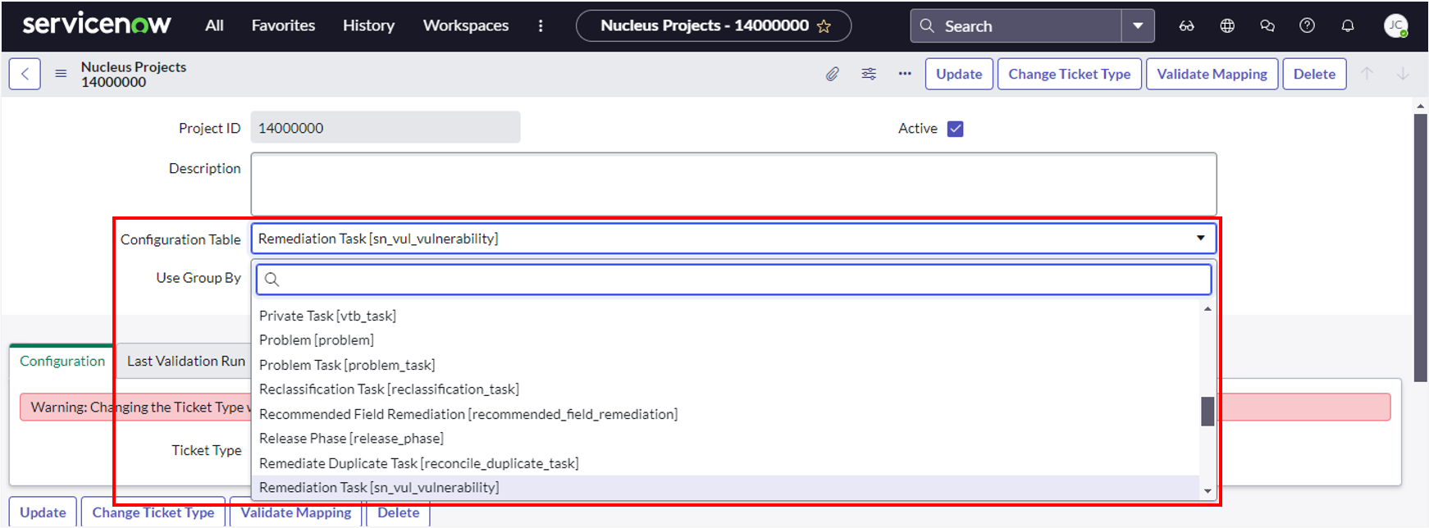Open the more menus vertical ellipsis
Image resolution: width=1429 pixels, height=528 pixels.
point(541,25)
